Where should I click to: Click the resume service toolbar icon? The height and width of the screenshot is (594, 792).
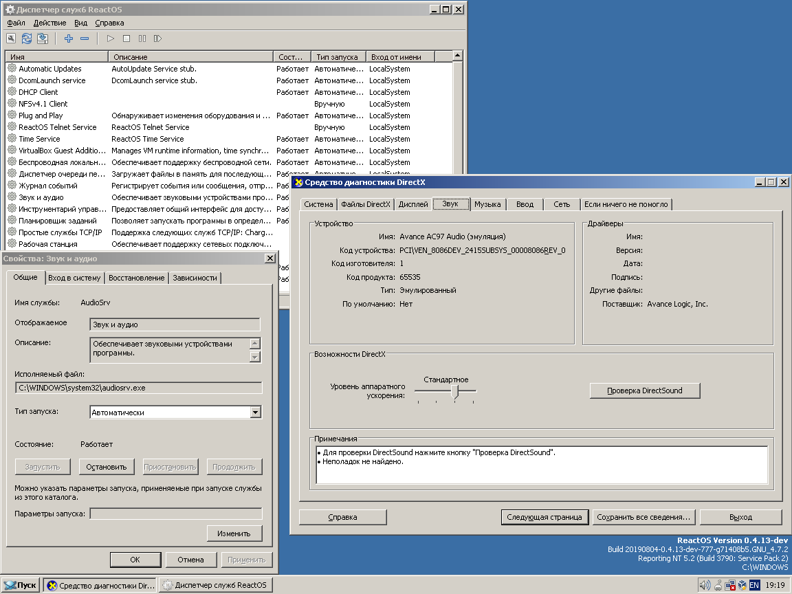coord(157,38)
